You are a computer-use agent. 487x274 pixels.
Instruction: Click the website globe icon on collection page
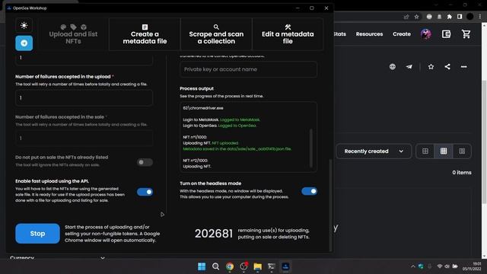point(393,67)
